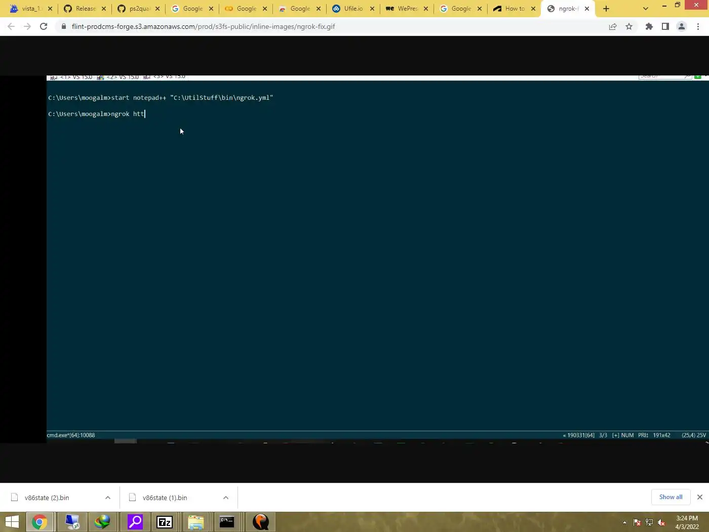Open the Command Prompt taskbar icon
The width and height of the screenshot is (709, 532).
point(227,522)
